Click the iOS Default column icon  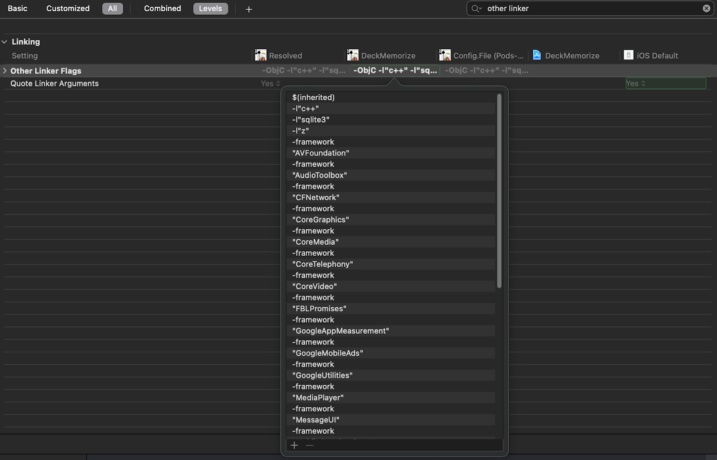click(x=629, y=55)
